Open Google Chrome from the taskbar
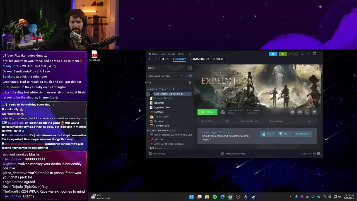Viewport: 357px width, 201px height. 230,197
